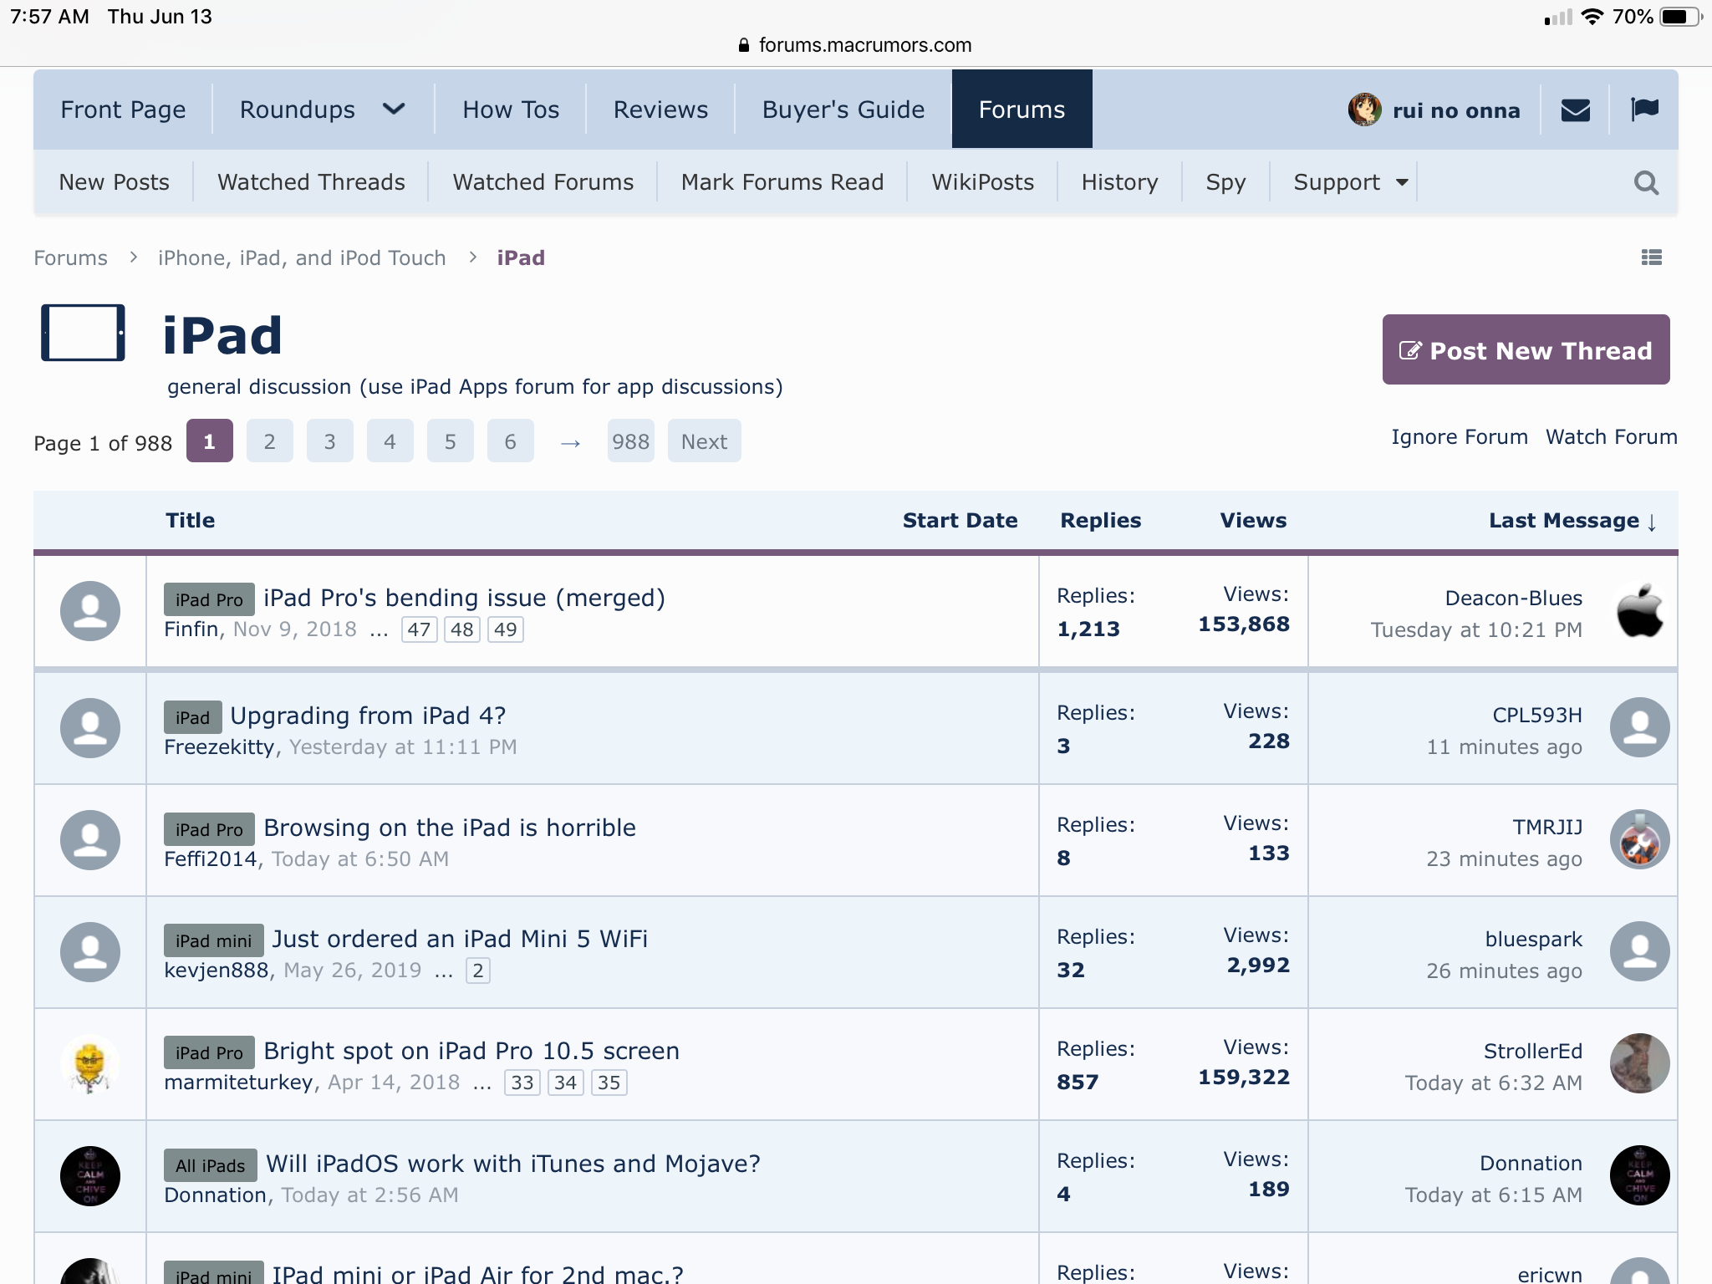1712x1284 pixels.
Task: Click bluespark's avatar in last message column
Action: (x=1639, y=951)
